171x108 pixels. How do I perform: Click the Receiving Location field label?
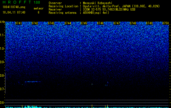click(x=63, y=6)
